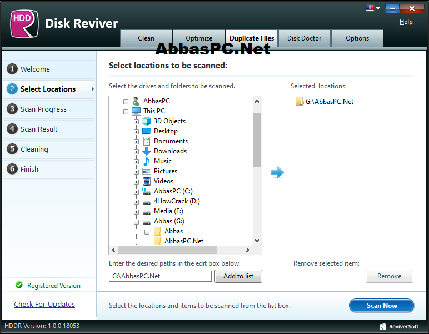The height and width of the screenshot is (334, 429).
Task: Click the Remove button
Action: 390,276
